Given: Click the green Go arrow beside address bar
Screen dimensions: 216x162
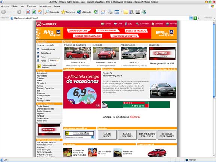Looking at the screenshot, I should point(195,18).
